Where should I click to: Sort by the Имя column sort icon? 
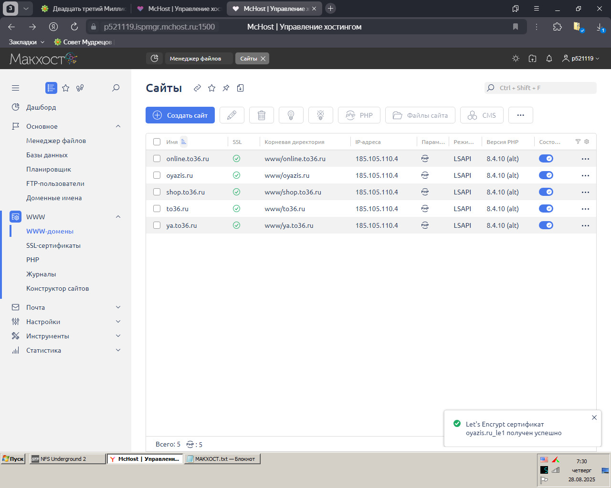pos(183,142)
